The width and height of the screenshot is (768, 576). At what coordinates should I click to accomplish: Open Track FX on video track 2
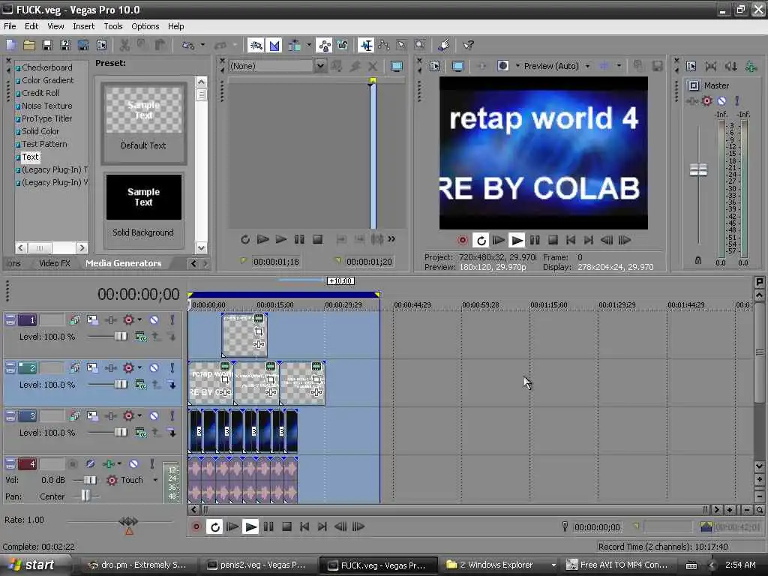[111, 367]
